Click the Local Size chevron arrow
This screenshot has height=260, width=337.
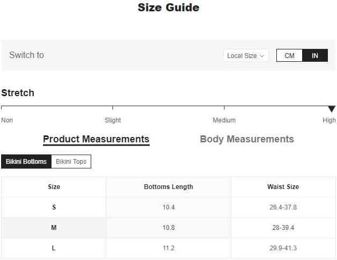tap(262, 55)
